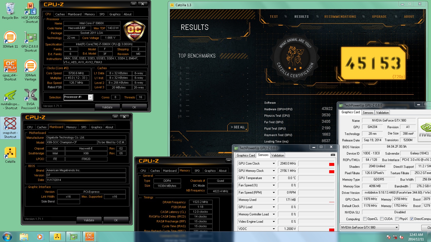
Task: Open the Sensors tab in GPU-Z Graphics Card window
Action: click(x=368, y=113)
